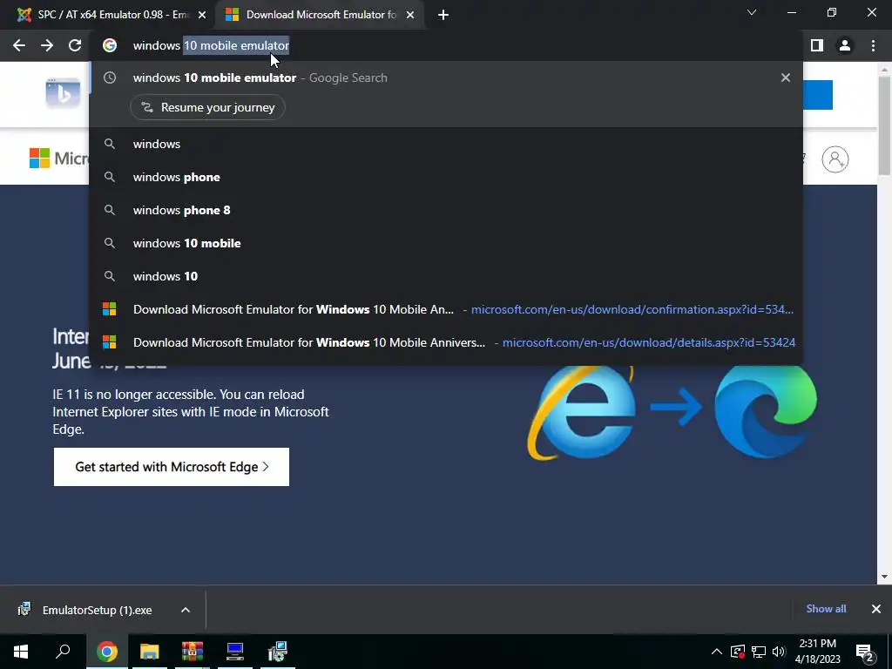
Task: Click the Google icon in the address bar
Action: (x=110, y=45)
